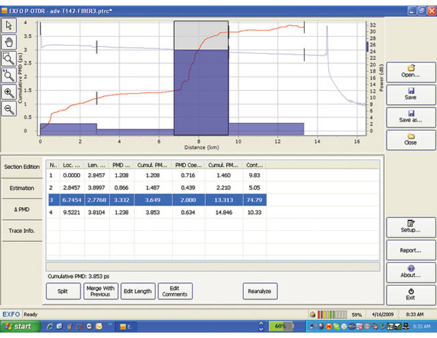Click contribution value 74.79
Image resolution: width=437 pixels, height=338 pixels.
pyautogui.click(x=255, y=200)
